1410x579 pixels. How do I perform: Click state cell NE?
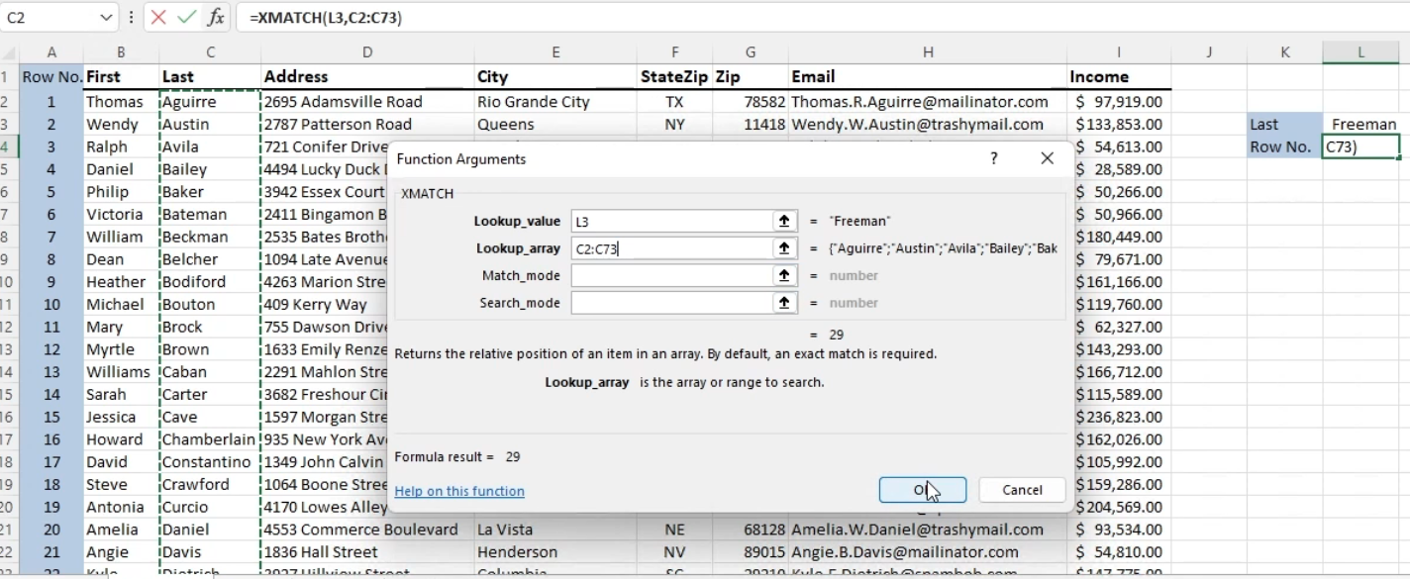pyautogui.click(x=674, y=530)
